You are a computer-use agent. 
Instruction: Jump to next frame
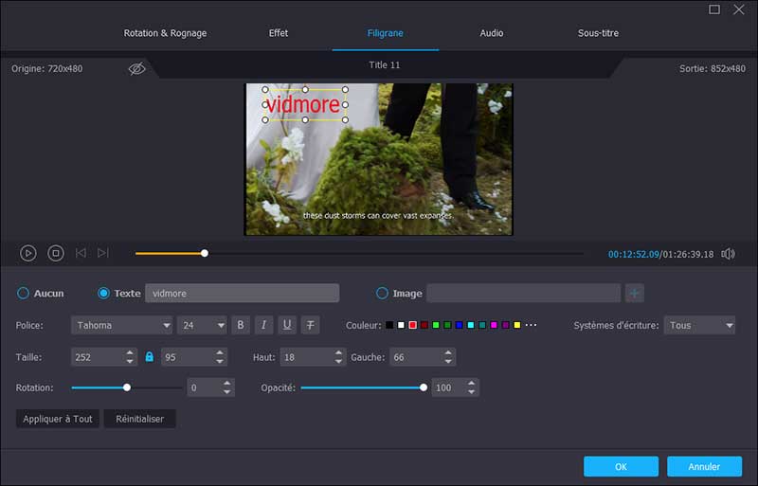pos(102,253)
